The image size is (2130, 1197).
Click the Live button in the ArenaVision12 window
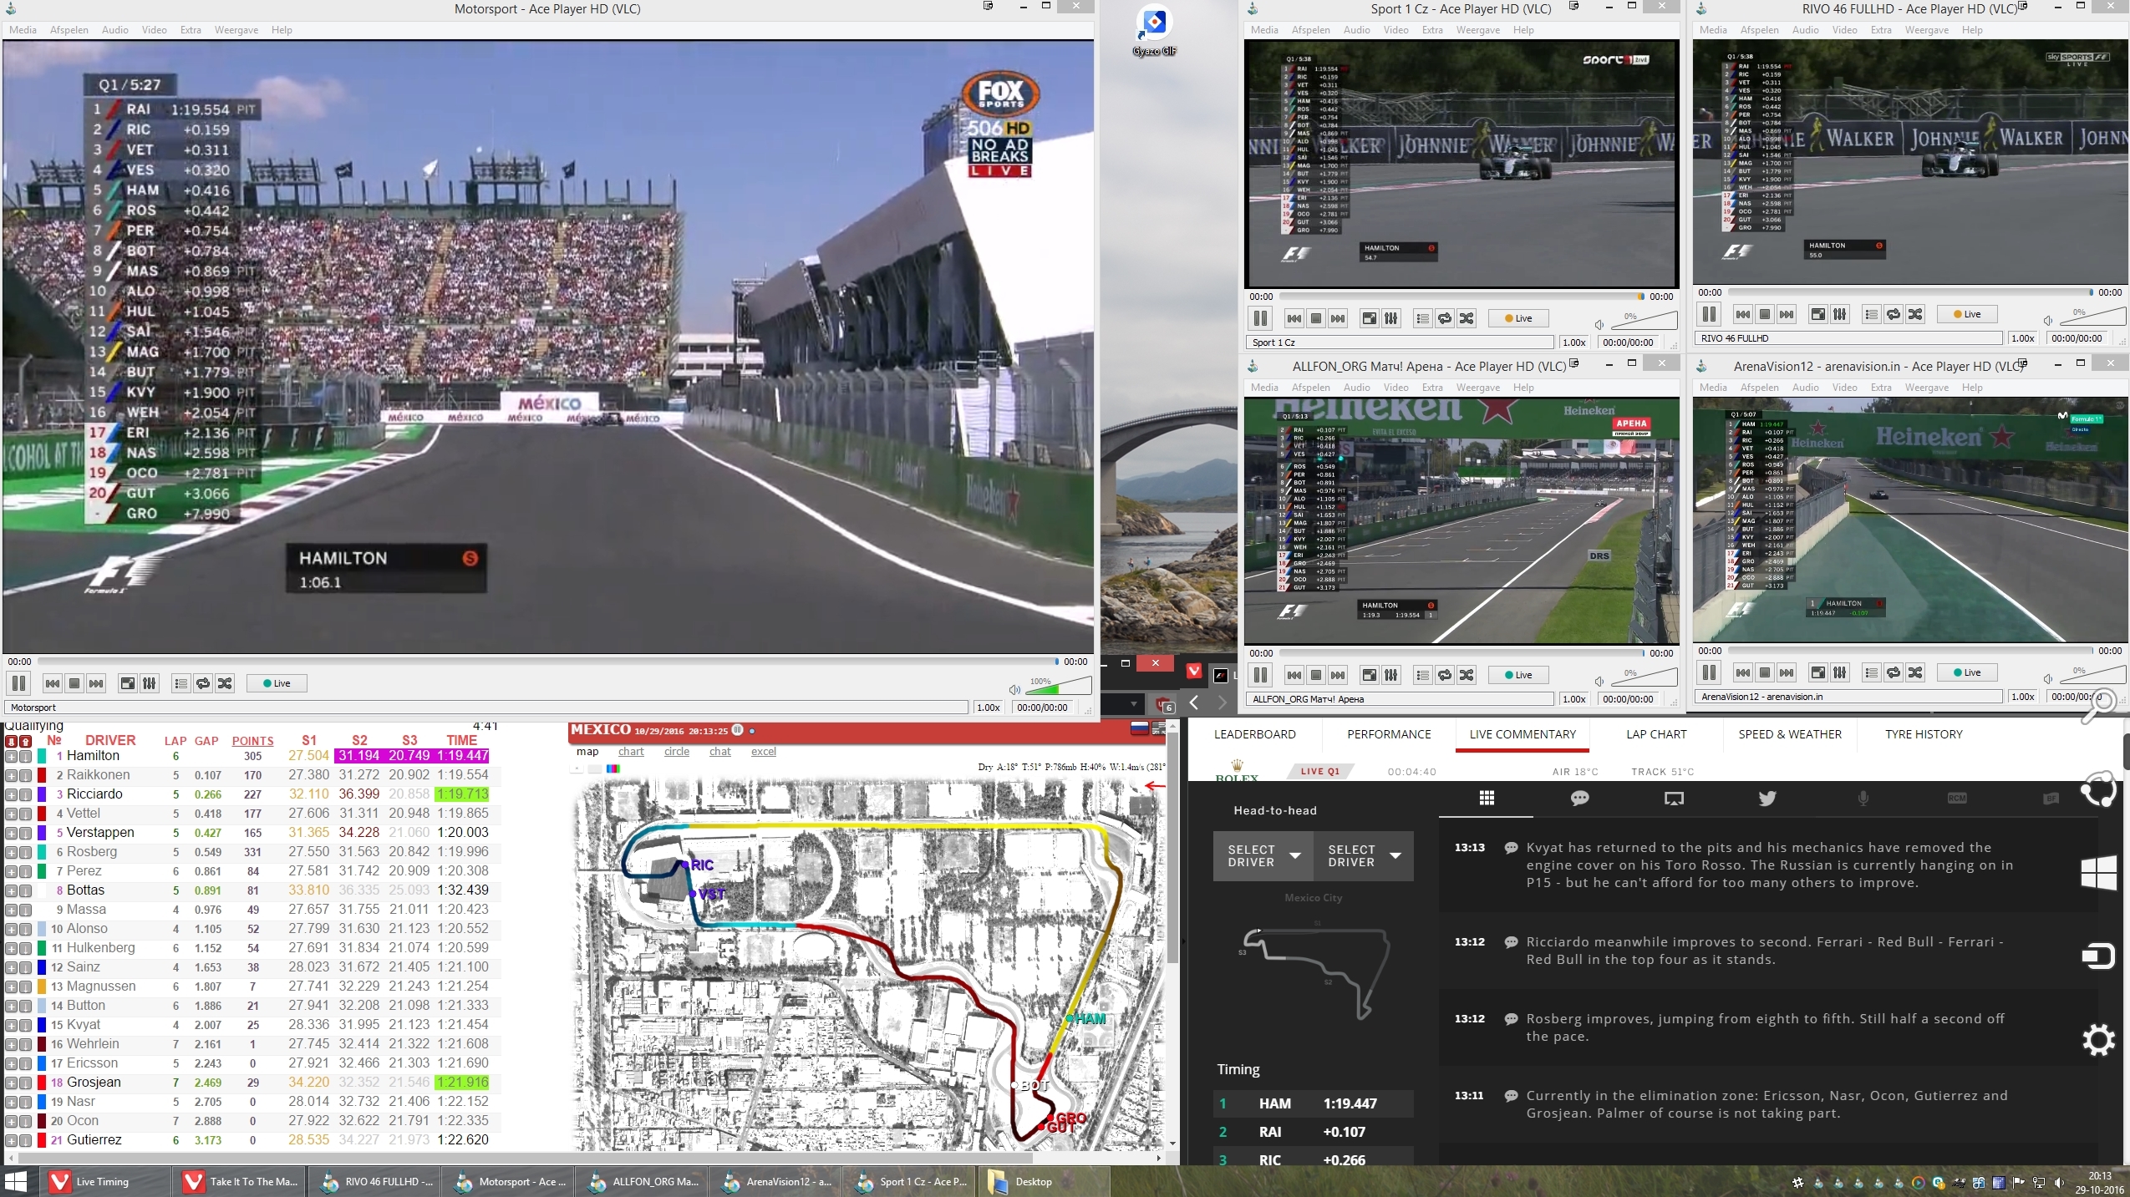[x=1967, y=672]
